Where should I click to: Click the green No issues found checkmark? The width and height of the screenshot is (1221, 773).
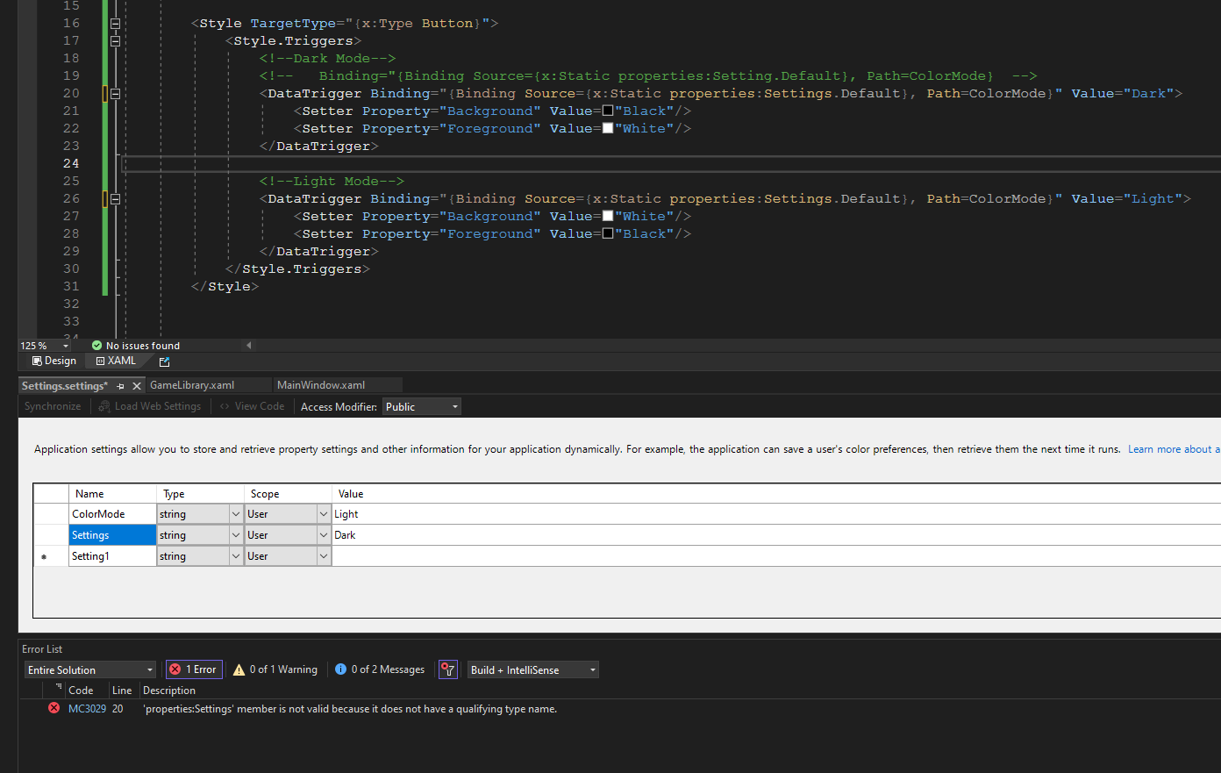click(96, 346)
